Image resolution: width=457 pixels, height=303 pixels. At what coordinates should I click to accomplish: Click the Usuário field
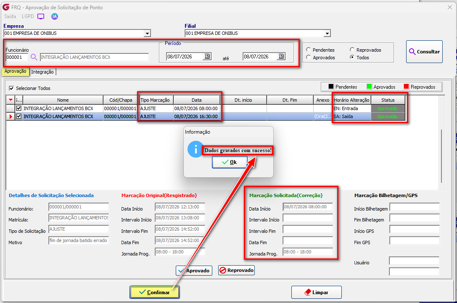tap(414, 261)
